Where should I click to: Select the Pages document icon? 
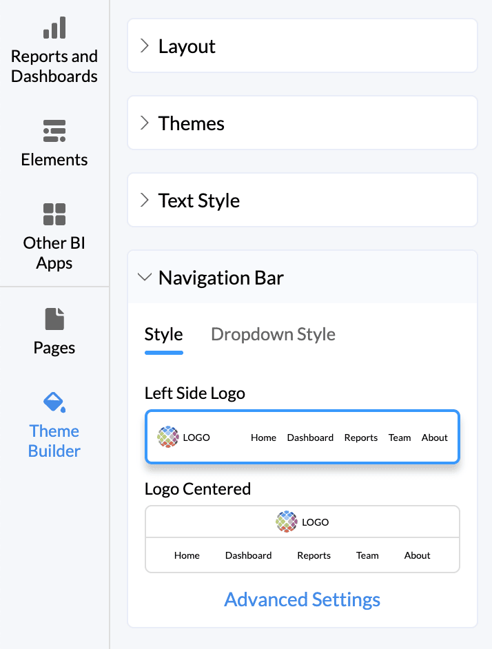(54, 319)
